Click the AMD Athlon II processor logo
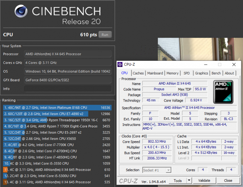 coord(223,92)
